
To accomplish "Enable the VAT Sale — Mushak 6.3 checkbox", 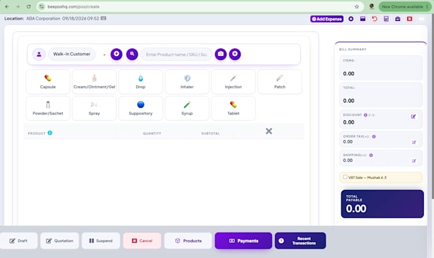I will [345, 177].
